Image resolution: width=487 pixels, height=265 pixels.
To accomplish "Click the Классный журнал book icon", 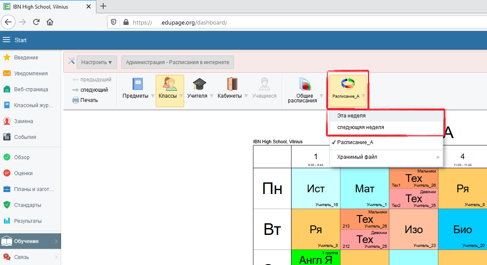I will 7,105.
